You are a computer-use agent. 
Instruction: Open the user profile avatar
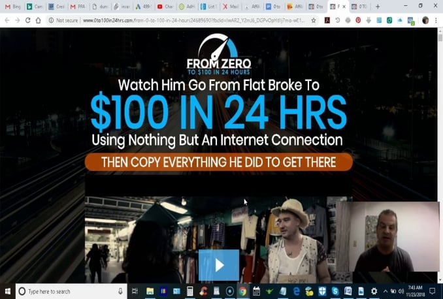425,20
